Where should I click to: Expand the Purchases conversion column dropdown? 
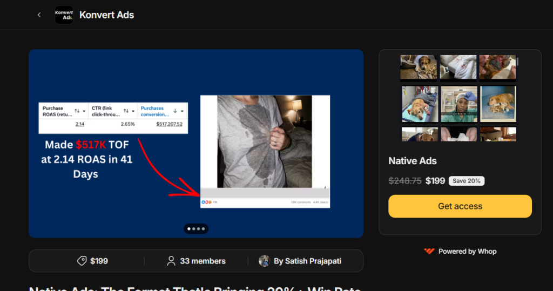point(183,111)
